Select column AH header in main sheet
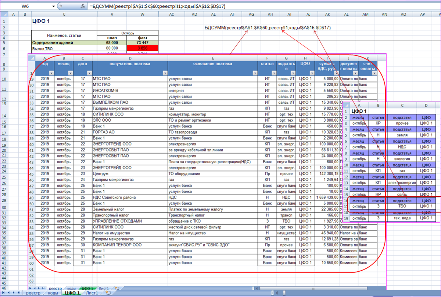The height and width of the screenshot is (297, 441). coord(270,14)
